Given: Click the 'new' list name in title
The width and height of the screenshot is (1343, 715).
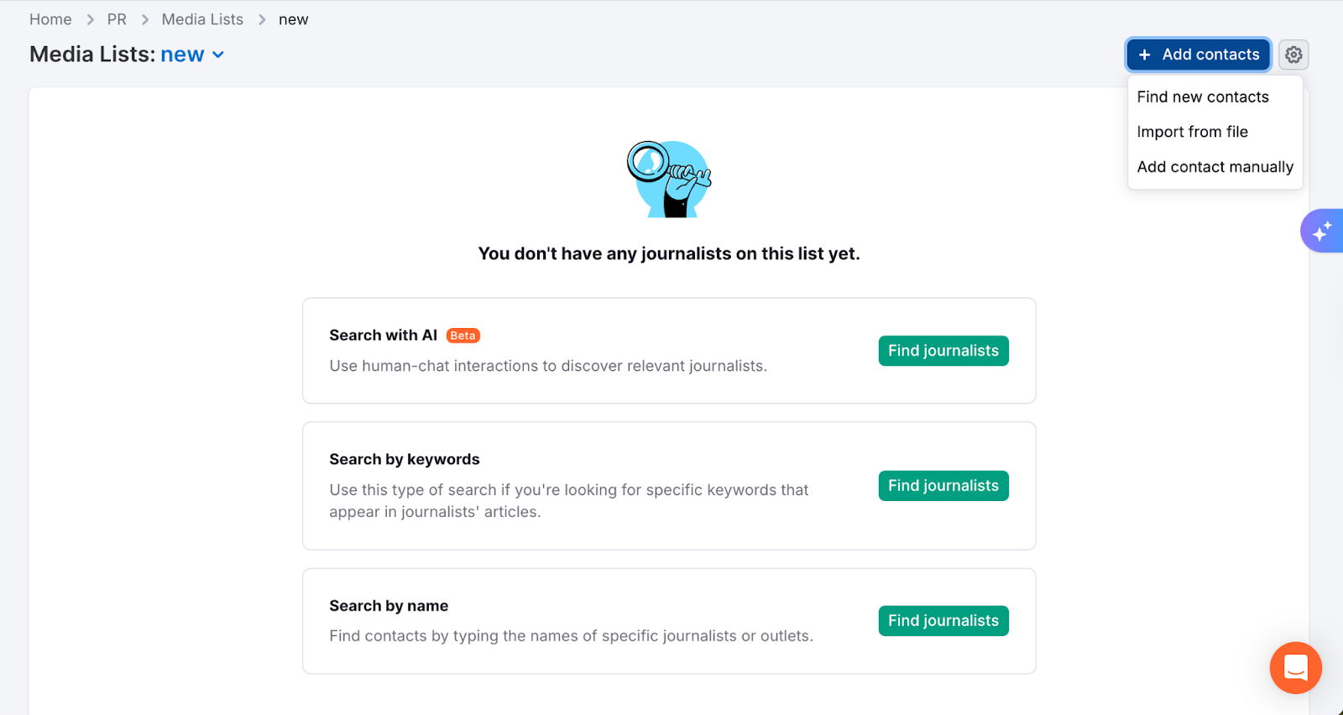Looking at the screenshot, I should [x=182, y=55].
